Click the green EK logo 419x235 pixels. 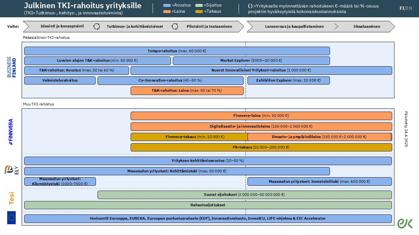(405, 223)
